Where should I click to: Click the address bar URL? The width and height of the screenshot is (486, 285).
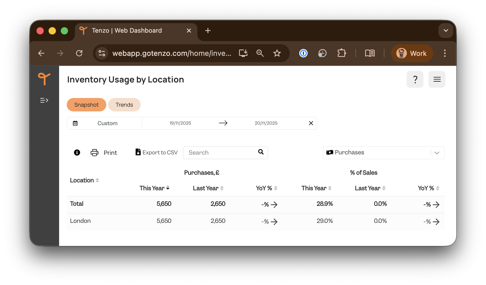click(172, 53)
